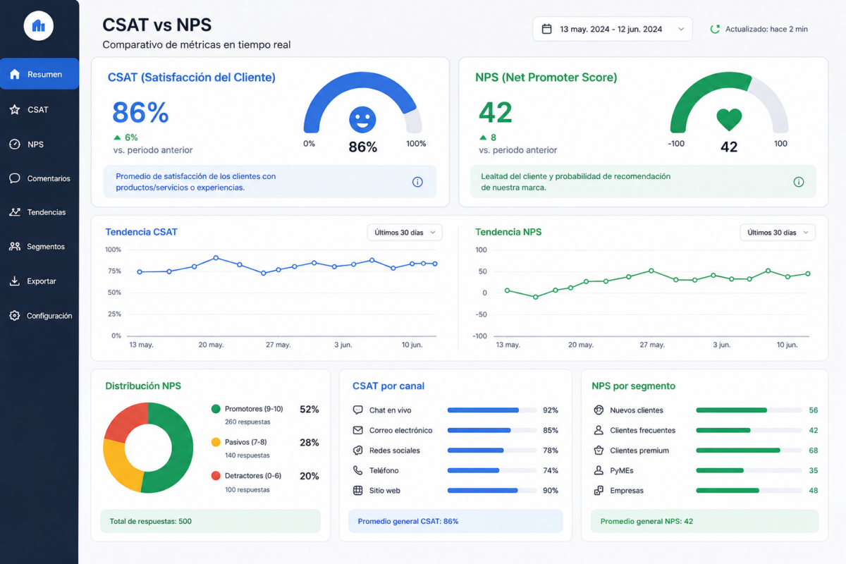This screenshot has width=846, height=564.
Task: Click the calendar icon in date picker
Action: (546, 29)
